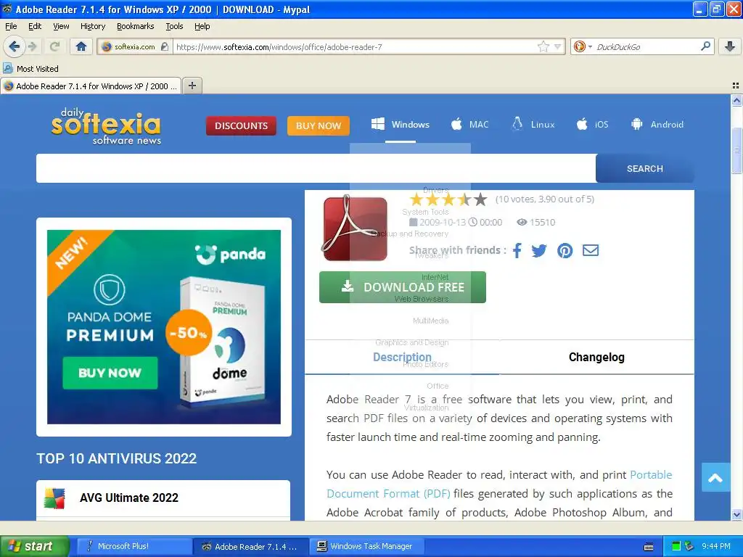Click the vertical scrollbar down arrow
743x557 pixels.
(x=736, y=514)
